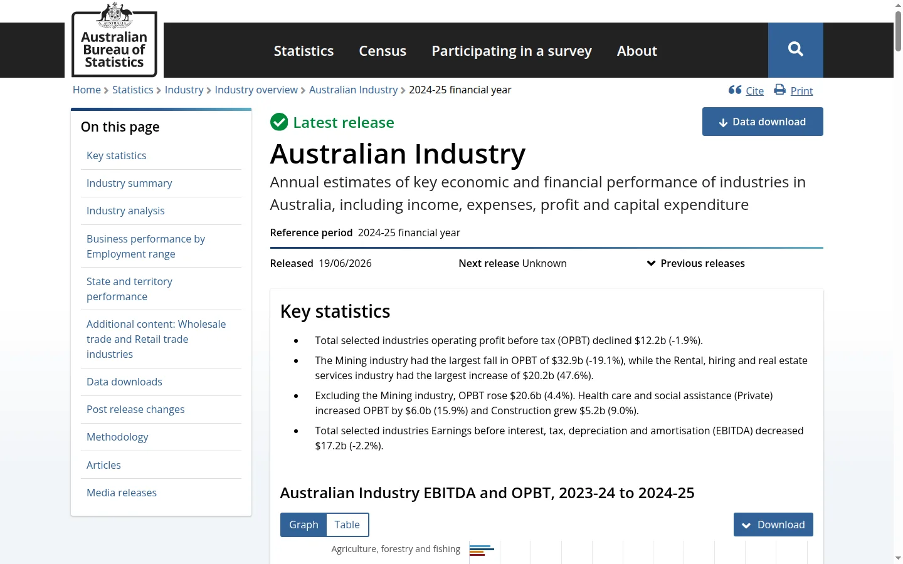Open the search magnifier icon
Viewport: 903px width, 564px height.
click(795, 50)
